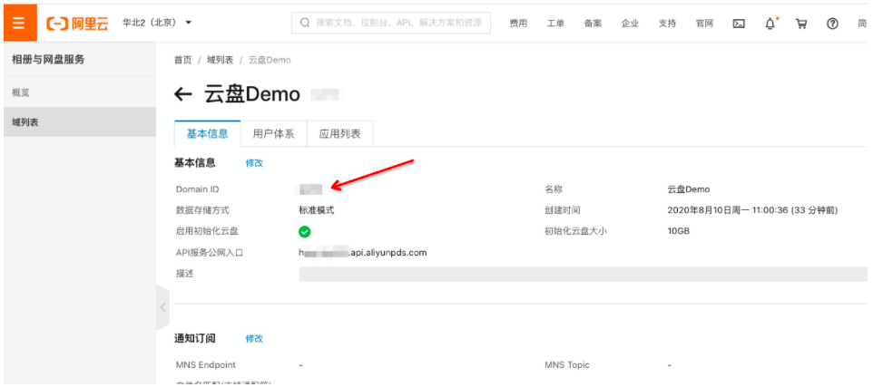This screenshot has width=883, height=387.
Task: Click the green 启用初始化云盘 status check
Action: coord(305,231)
